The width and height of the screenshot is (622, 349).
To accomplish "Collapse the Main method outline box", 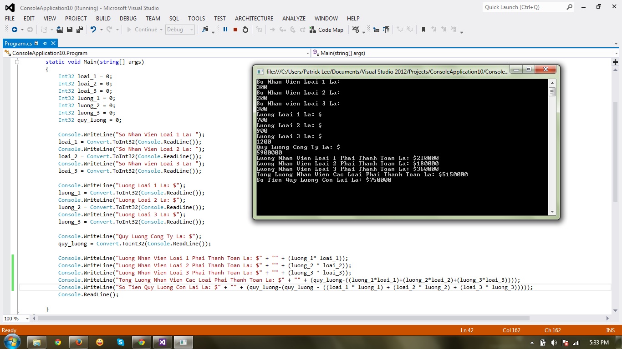I will (17, 62).
